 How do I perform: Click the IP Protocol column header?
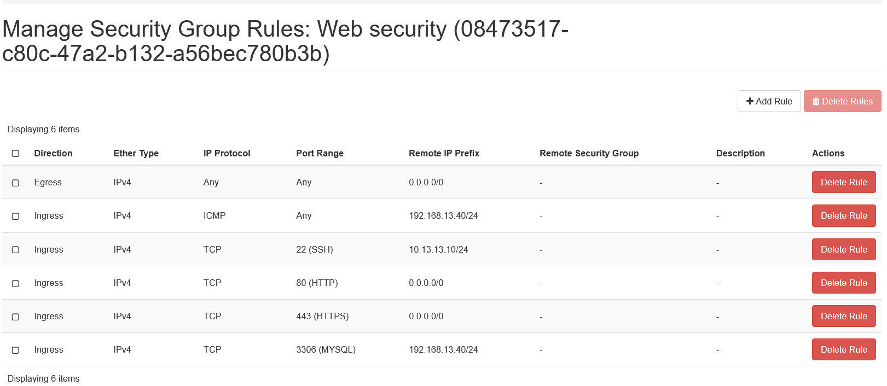tap(227, 153)
